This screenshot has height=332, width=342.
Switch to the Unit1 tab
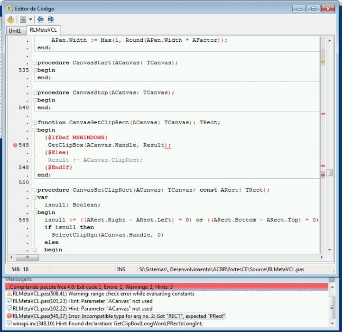coord(15,30)
